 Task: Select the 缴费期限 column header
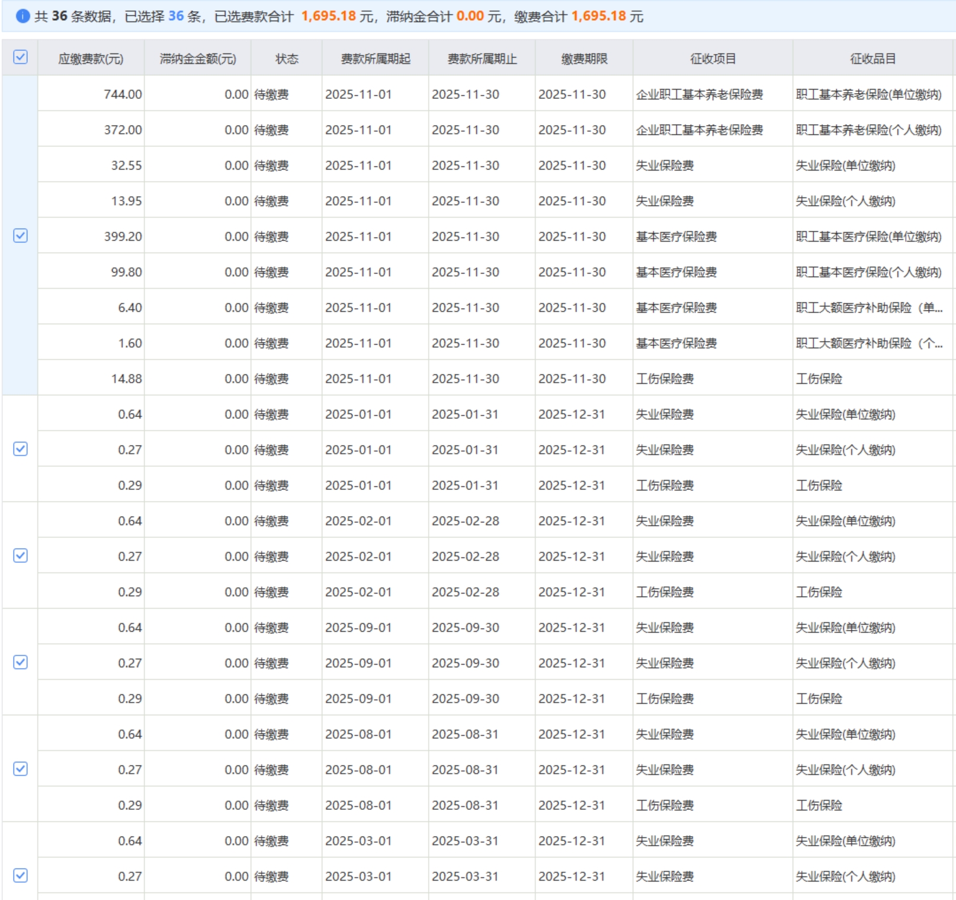click(x=584, y=59)
